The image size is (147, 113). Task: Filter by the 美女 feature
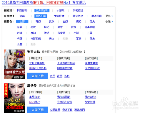pyautogui.click(x=52, y=39)
